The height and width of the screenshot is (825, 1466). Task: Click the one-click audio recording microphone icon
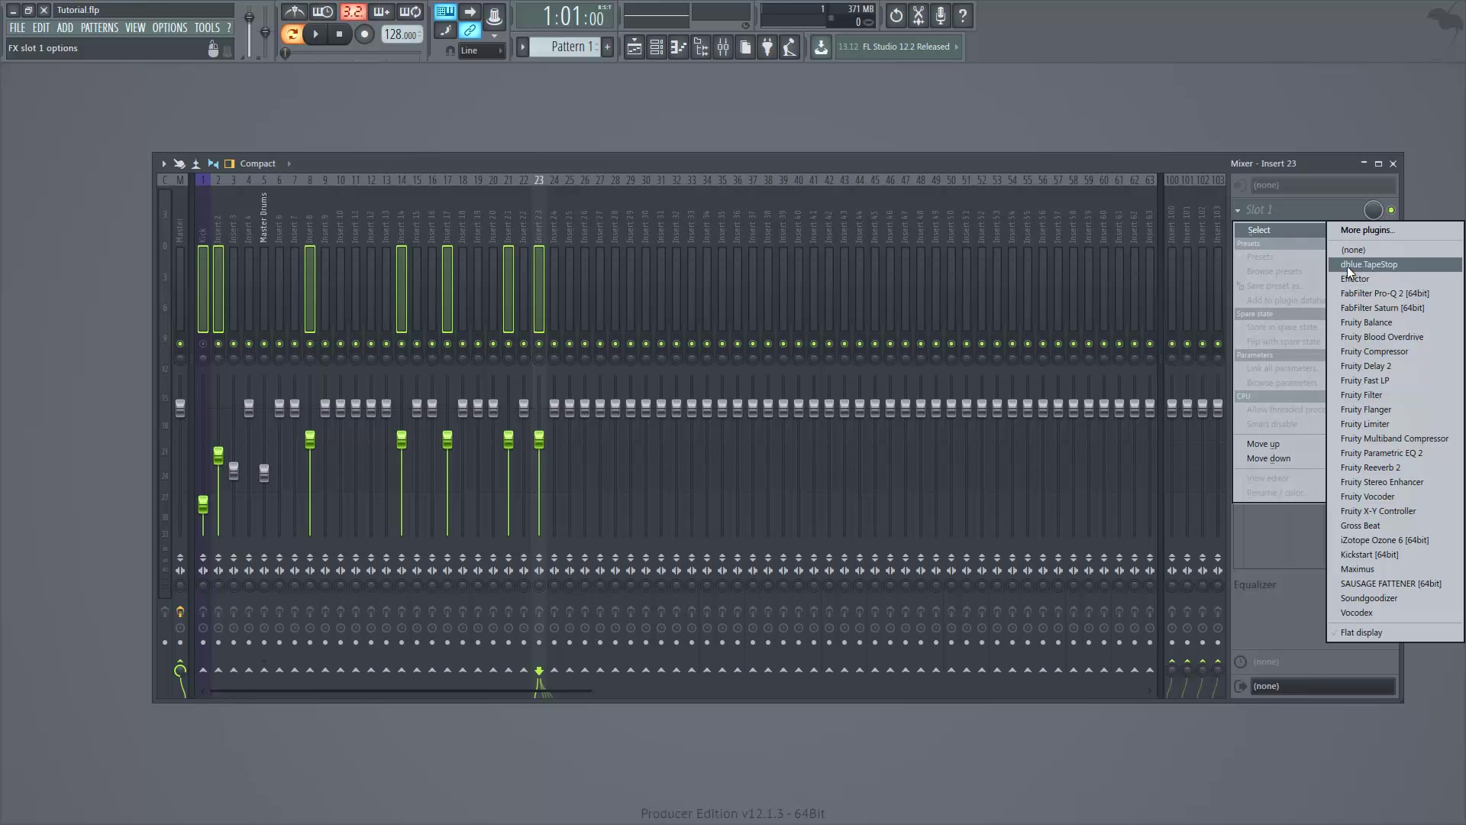tap(941, 15)
